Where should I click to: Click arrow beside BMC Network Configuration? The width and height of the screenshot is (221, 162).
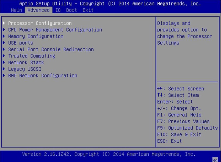pos(4,75)
